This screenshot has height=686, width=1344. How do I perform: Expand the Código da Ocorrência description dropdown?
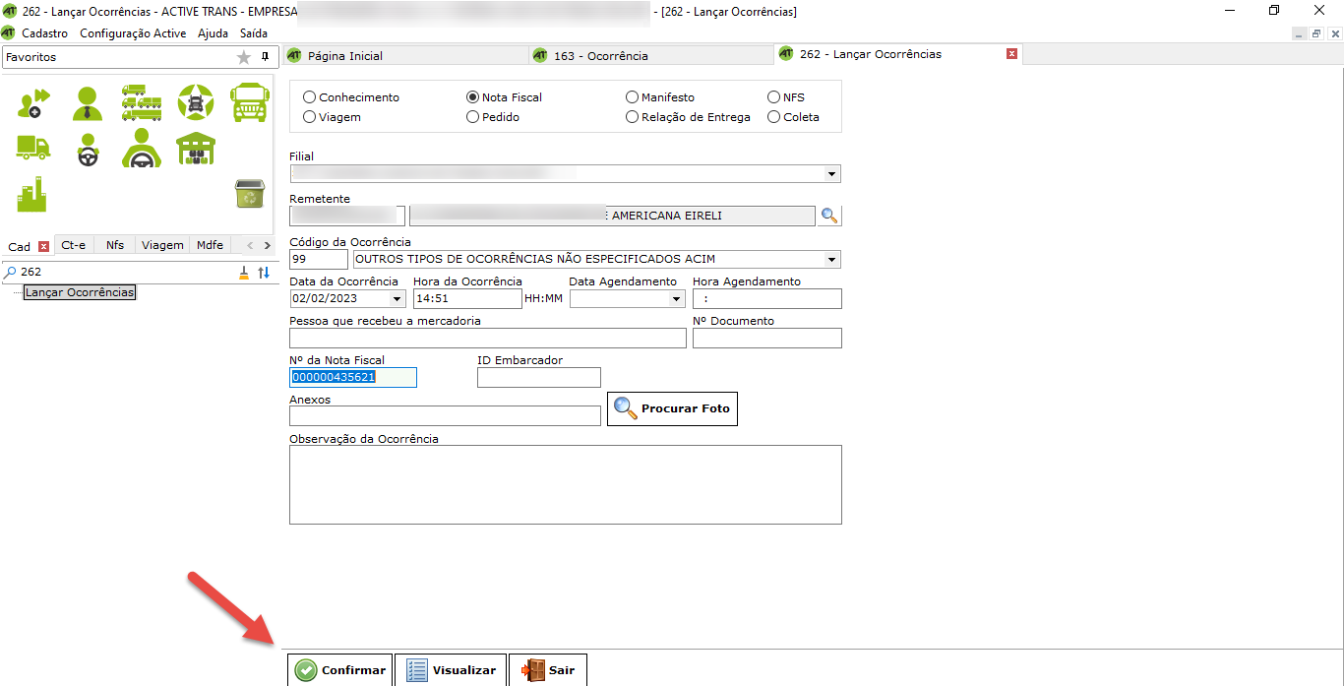point(832,260)
